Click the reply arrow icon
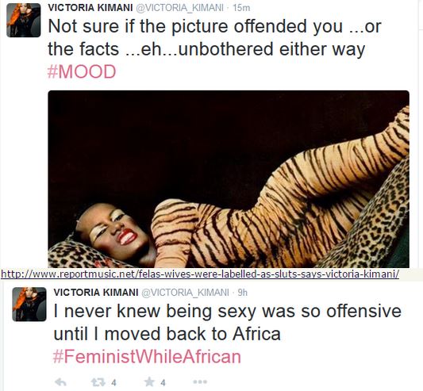 click(x=60, y=381)
